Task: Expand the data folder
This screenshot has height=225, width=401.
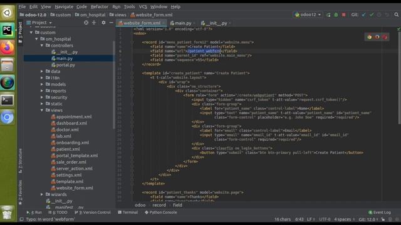Action: pyautogui.click(x=42, y=71)
